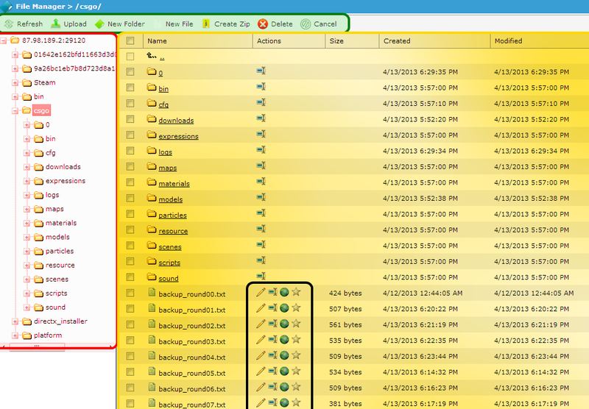589x409 pixels.
Task: Open the scenes folder link
Action: 170,247
